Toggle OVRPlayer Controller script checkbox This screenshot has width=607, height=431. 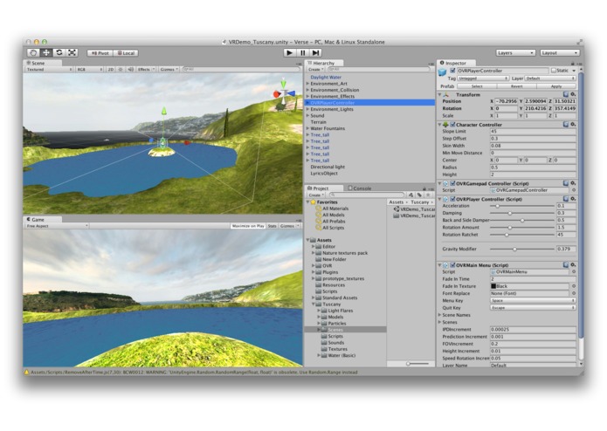click(452, 199)
